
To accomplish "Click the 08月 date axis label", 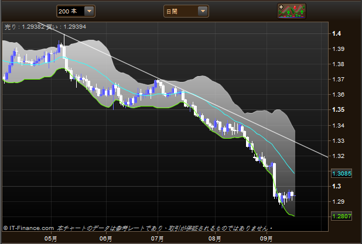I will pos(215,239).
